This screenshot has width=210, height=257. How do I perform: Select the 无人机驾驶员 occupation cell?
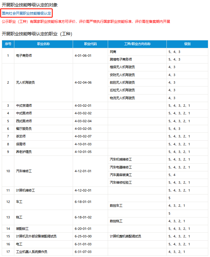pos(25,82)
